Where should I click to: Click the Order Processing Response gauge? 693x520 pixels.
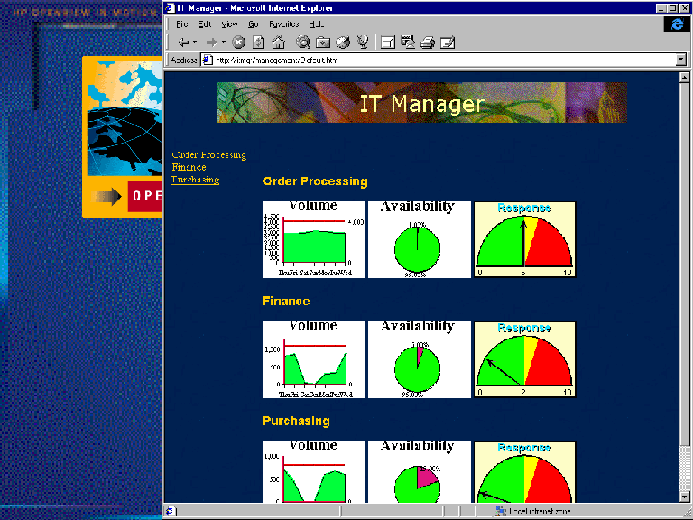pos(525,239)
